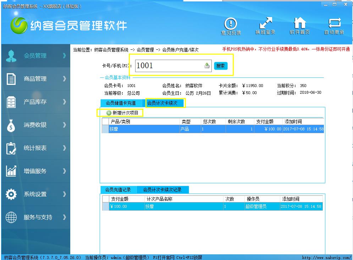
Task: Open the 会员充值记录 tab
Action: point(118,190)
